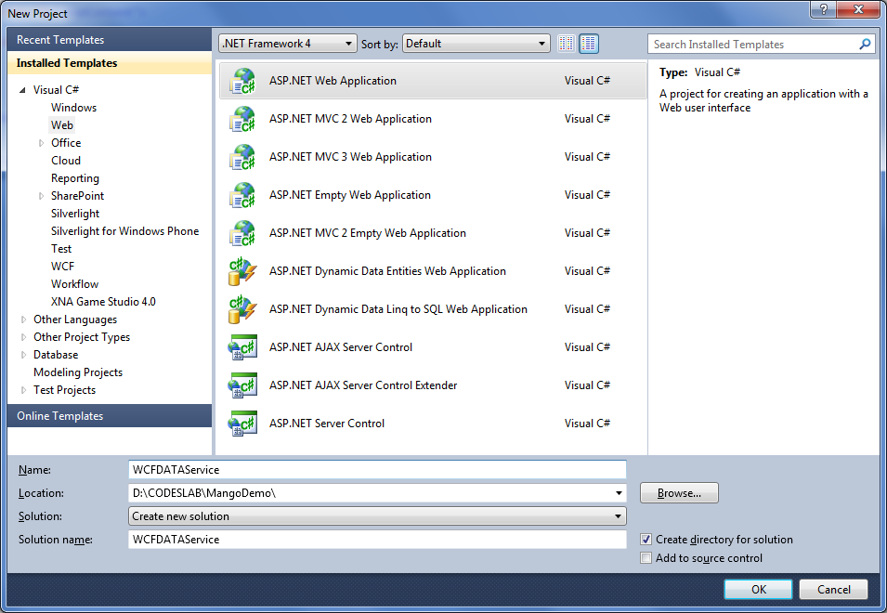Screen dimensions: 887x613
Task: Open the Recent Templates section
Action: 109,40
